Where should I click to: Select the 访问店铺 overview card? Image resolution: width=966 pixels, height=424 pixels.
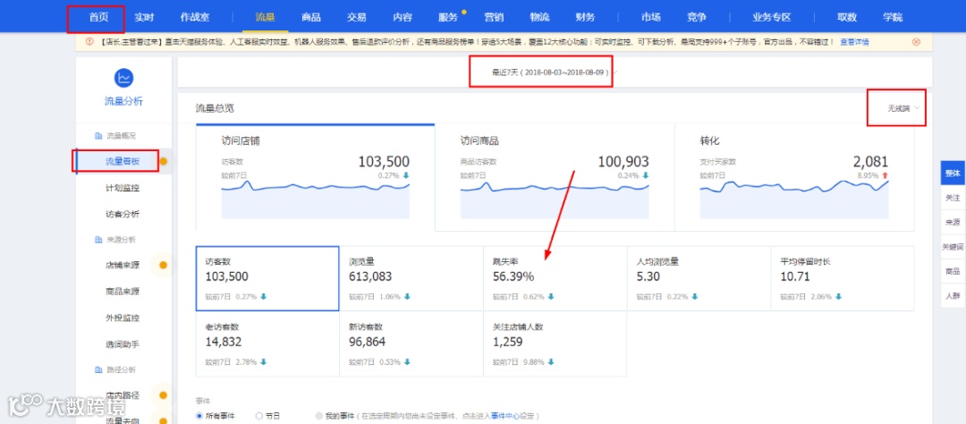316,177
